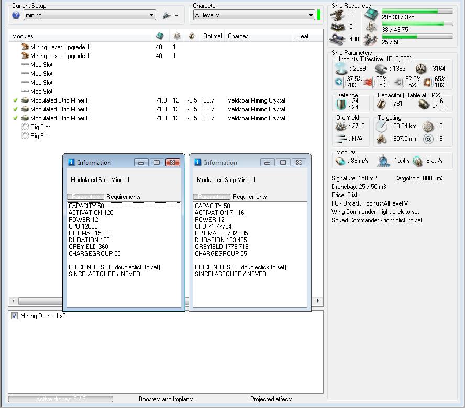Viewport: 465px width, 408px height.
Task: Click the turret hardpoints icon in Ship Resources
Action: pyautogui.click(x=338, y=15)
